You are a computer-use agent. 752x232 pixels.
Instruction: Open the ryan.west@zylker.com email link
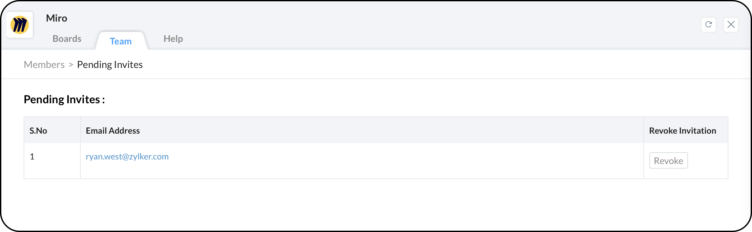pos(127,157)
